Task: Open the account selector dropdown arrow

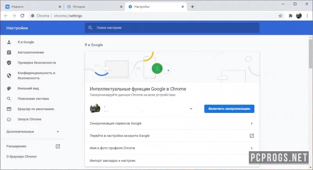Action: point(191,109)
